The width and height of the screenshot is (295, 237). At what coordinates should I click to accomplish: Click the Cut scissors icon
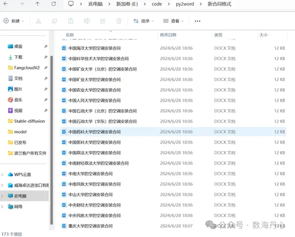38,21
